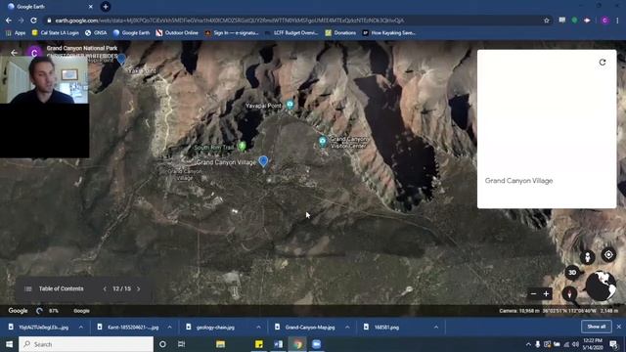Bookmark this page with the star icon

pyautogui.click(x=546, y=21)
